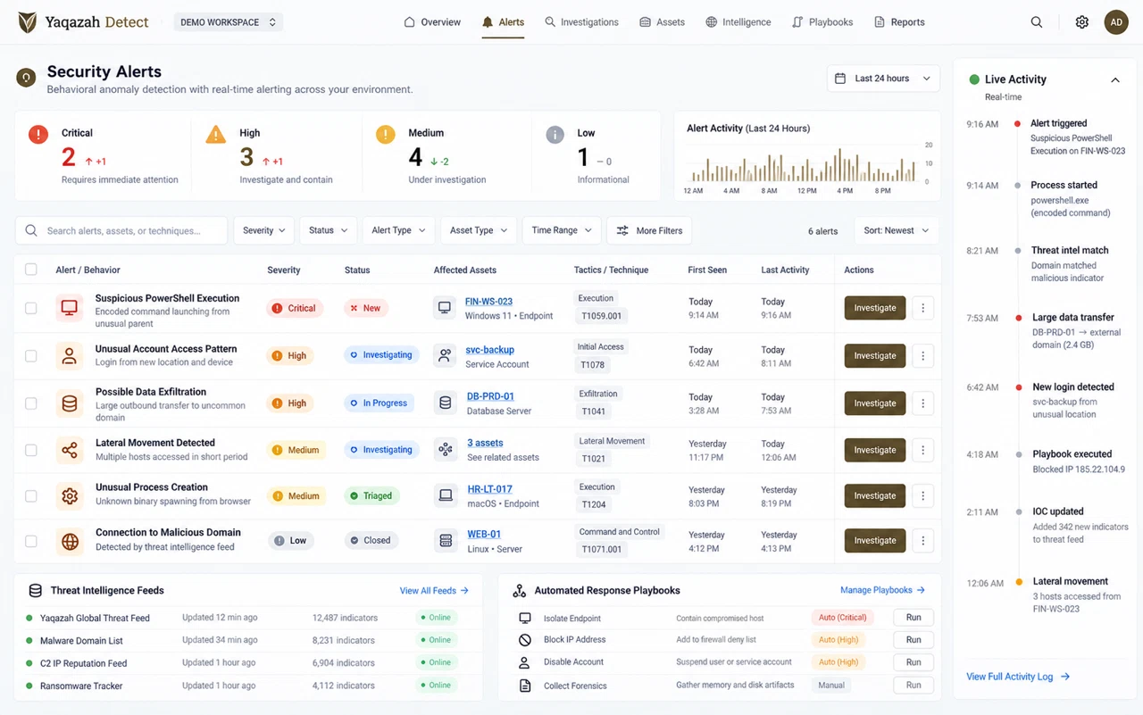Image resolution: width=1143 pixels, height=715 pixels.
Task: Investigate the Suspicious PowerShell Execution alert
Action: click(875, 308)
